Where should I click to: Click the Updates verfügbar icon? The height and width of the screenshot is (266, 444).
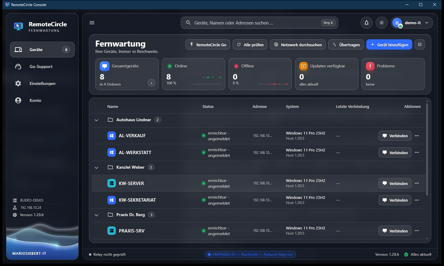(x=304, y=66)
